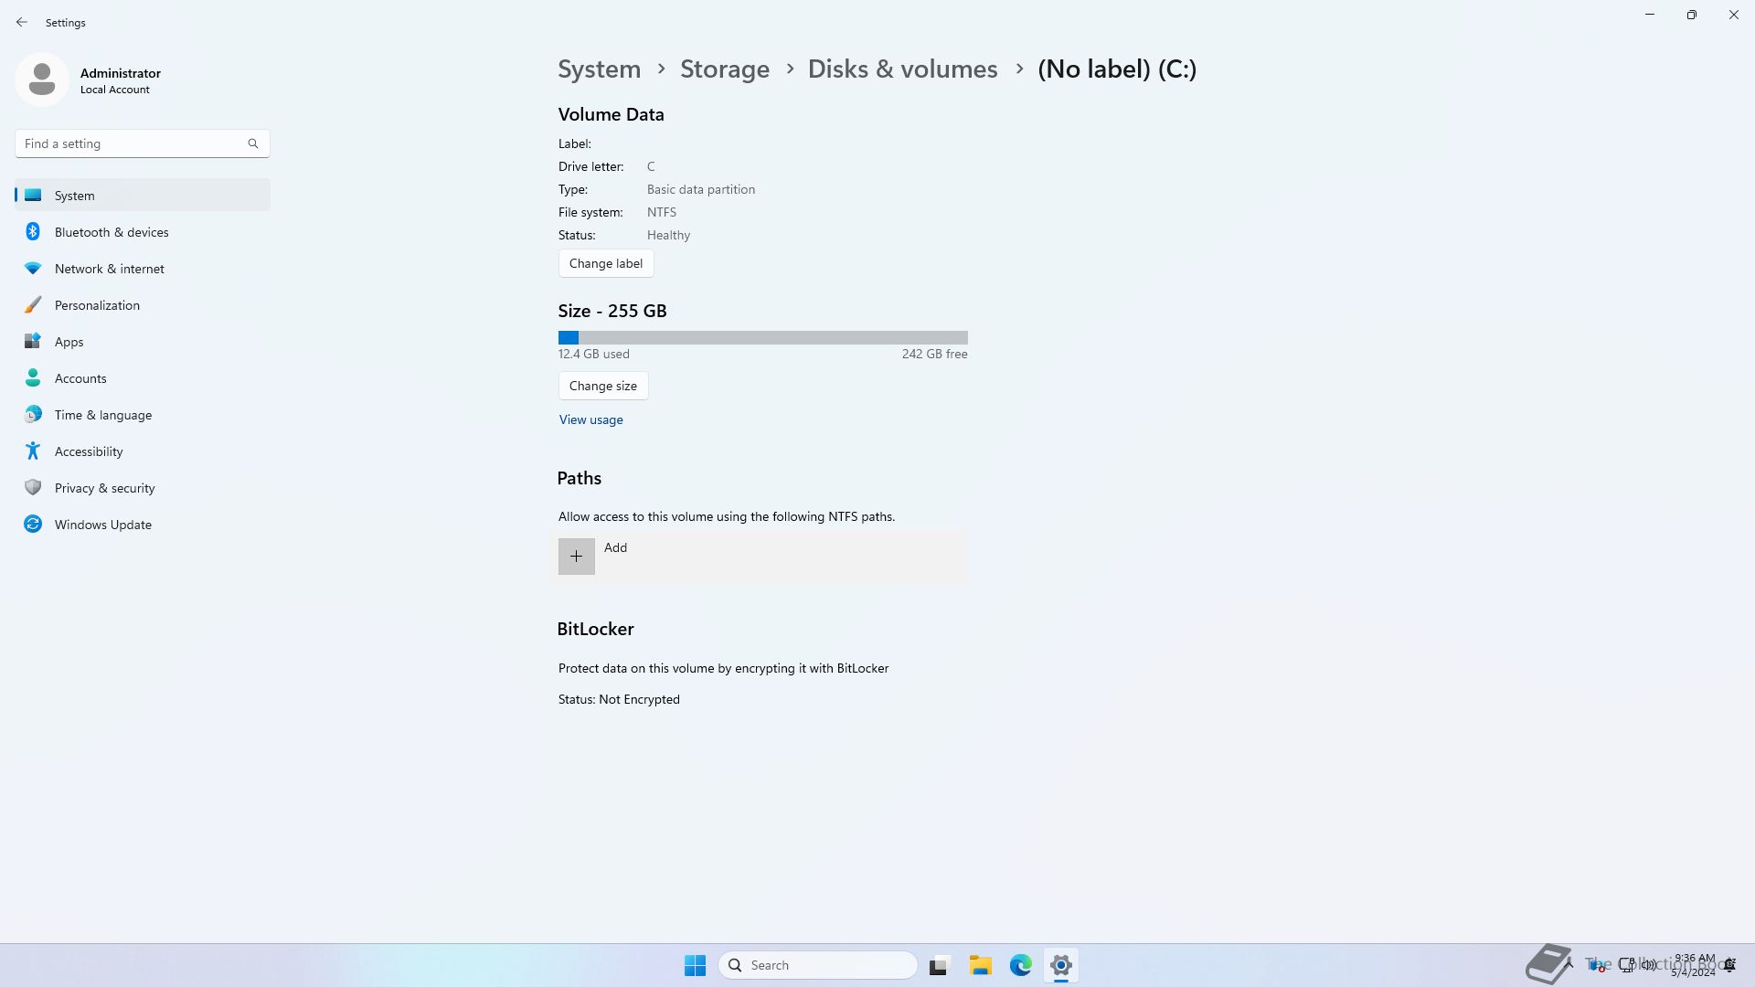Viewport: 1755px width, 987px height.
Task: Click Change size button
Action: [602, 386]
